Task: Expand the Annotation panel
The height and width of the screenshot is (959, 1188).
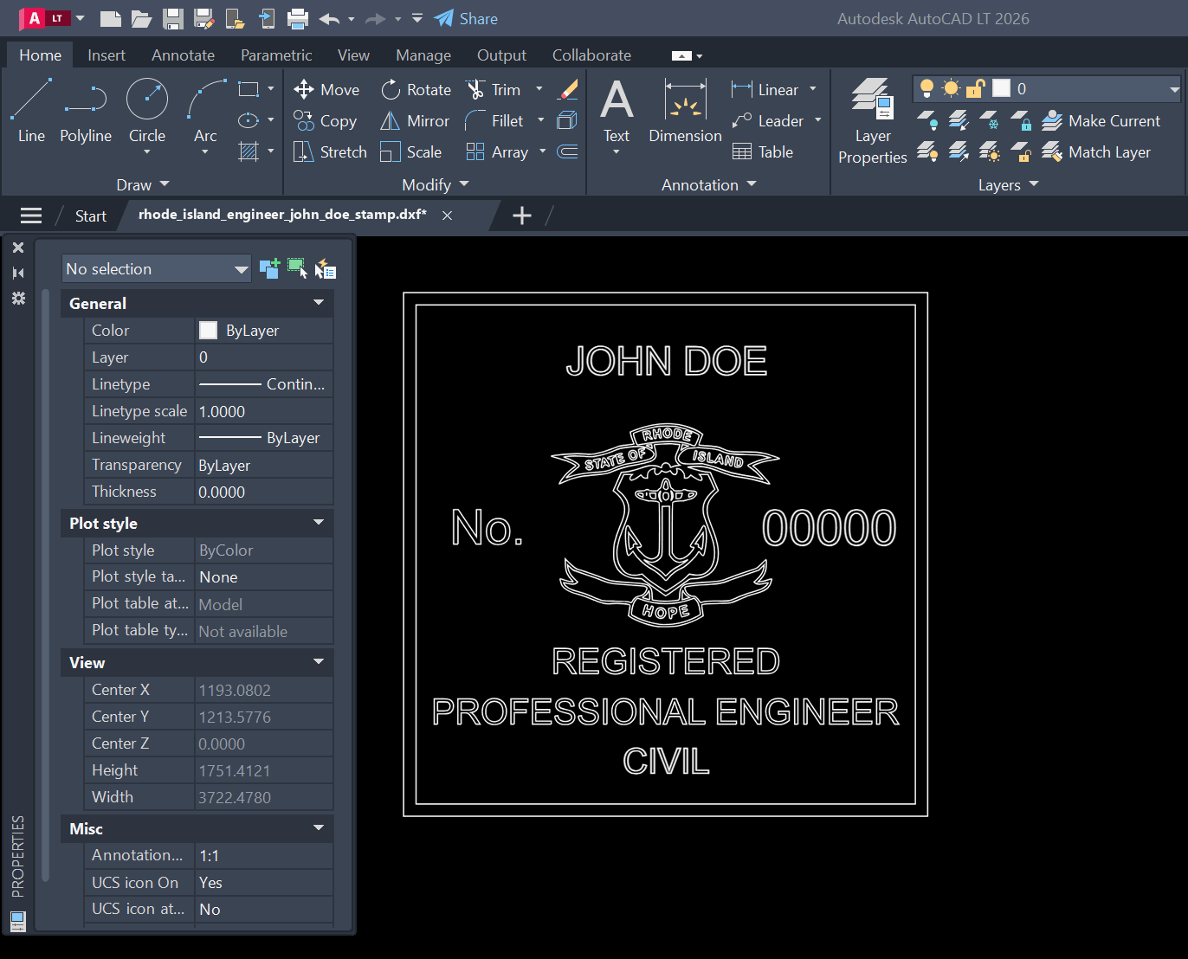Action: (x=709, y=184)
